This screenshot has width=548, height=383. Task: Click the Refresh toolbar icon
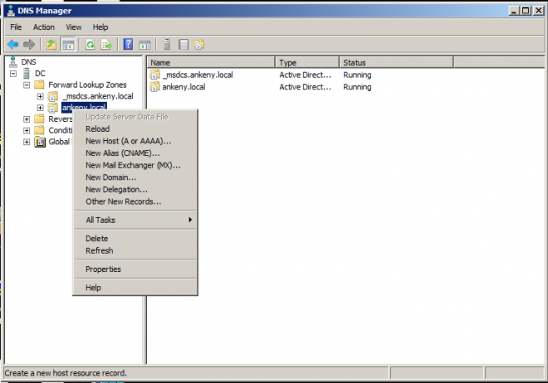91,44
